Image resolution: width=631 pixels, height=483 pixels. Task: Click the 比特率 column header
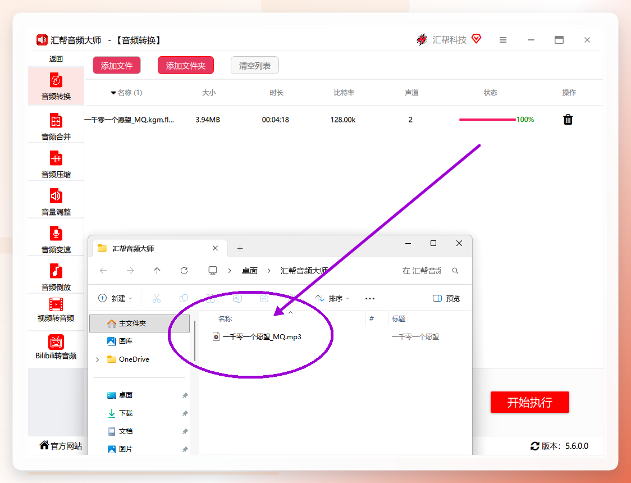point(344,93)
